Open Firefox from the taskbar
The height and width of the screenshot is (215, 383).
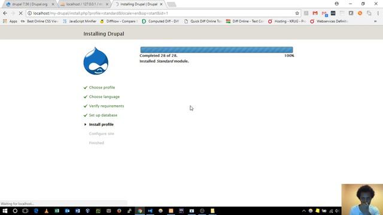[119, 211]
